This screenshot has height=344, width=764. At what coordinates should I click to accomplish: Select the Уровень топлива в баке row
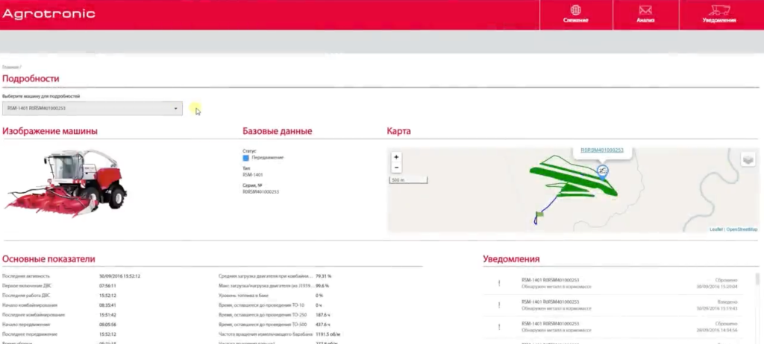pyautogui.click(x=271, y=296)
